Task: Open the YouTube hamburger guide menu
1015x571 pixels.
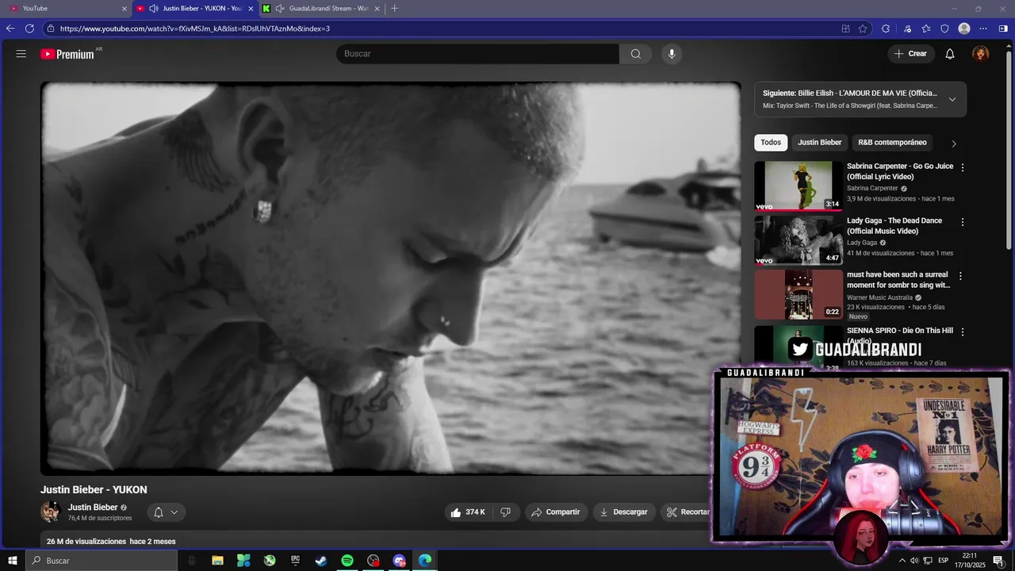Action: click(21, 54)
